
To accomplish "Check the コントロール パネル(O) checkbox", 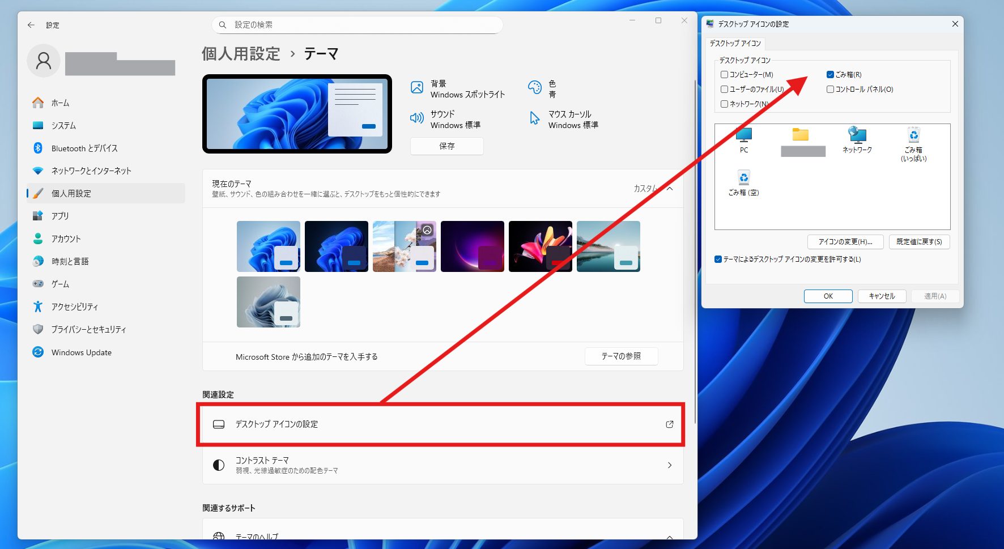I will (x=830, y=90).
